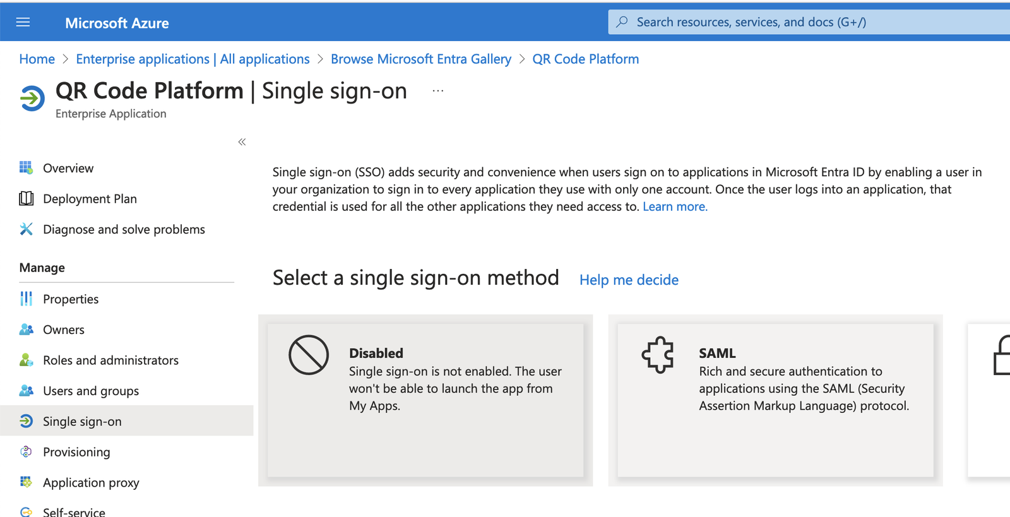Click the Overview grid icon
Image resolution: width=1010 pixels, height=517 pixels.
pyautogui.click(x=26, y=168)
